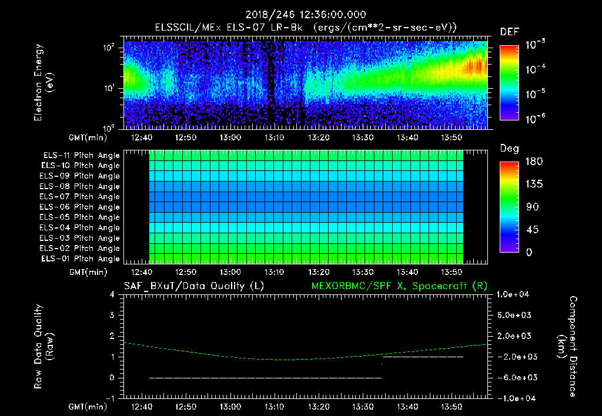Click the SAF_BXuT/Data Quality (L) title

(x=194, y=286)
